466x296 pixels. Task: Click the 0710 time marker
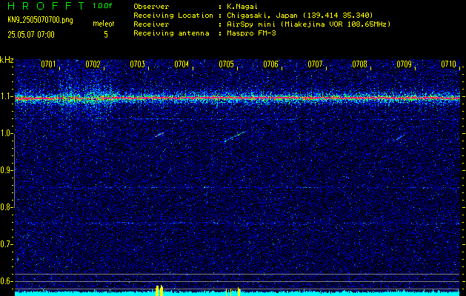(448, 64)
